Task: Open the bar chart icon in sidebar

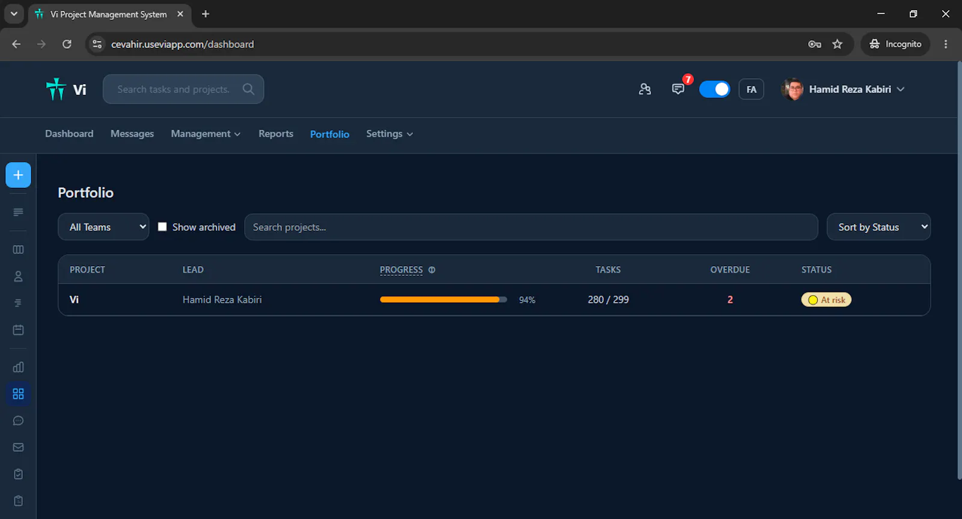Action: point(18,367)
